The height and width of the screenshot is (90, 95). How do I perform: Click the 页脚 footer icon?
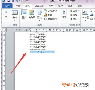[x=71, y=15]
